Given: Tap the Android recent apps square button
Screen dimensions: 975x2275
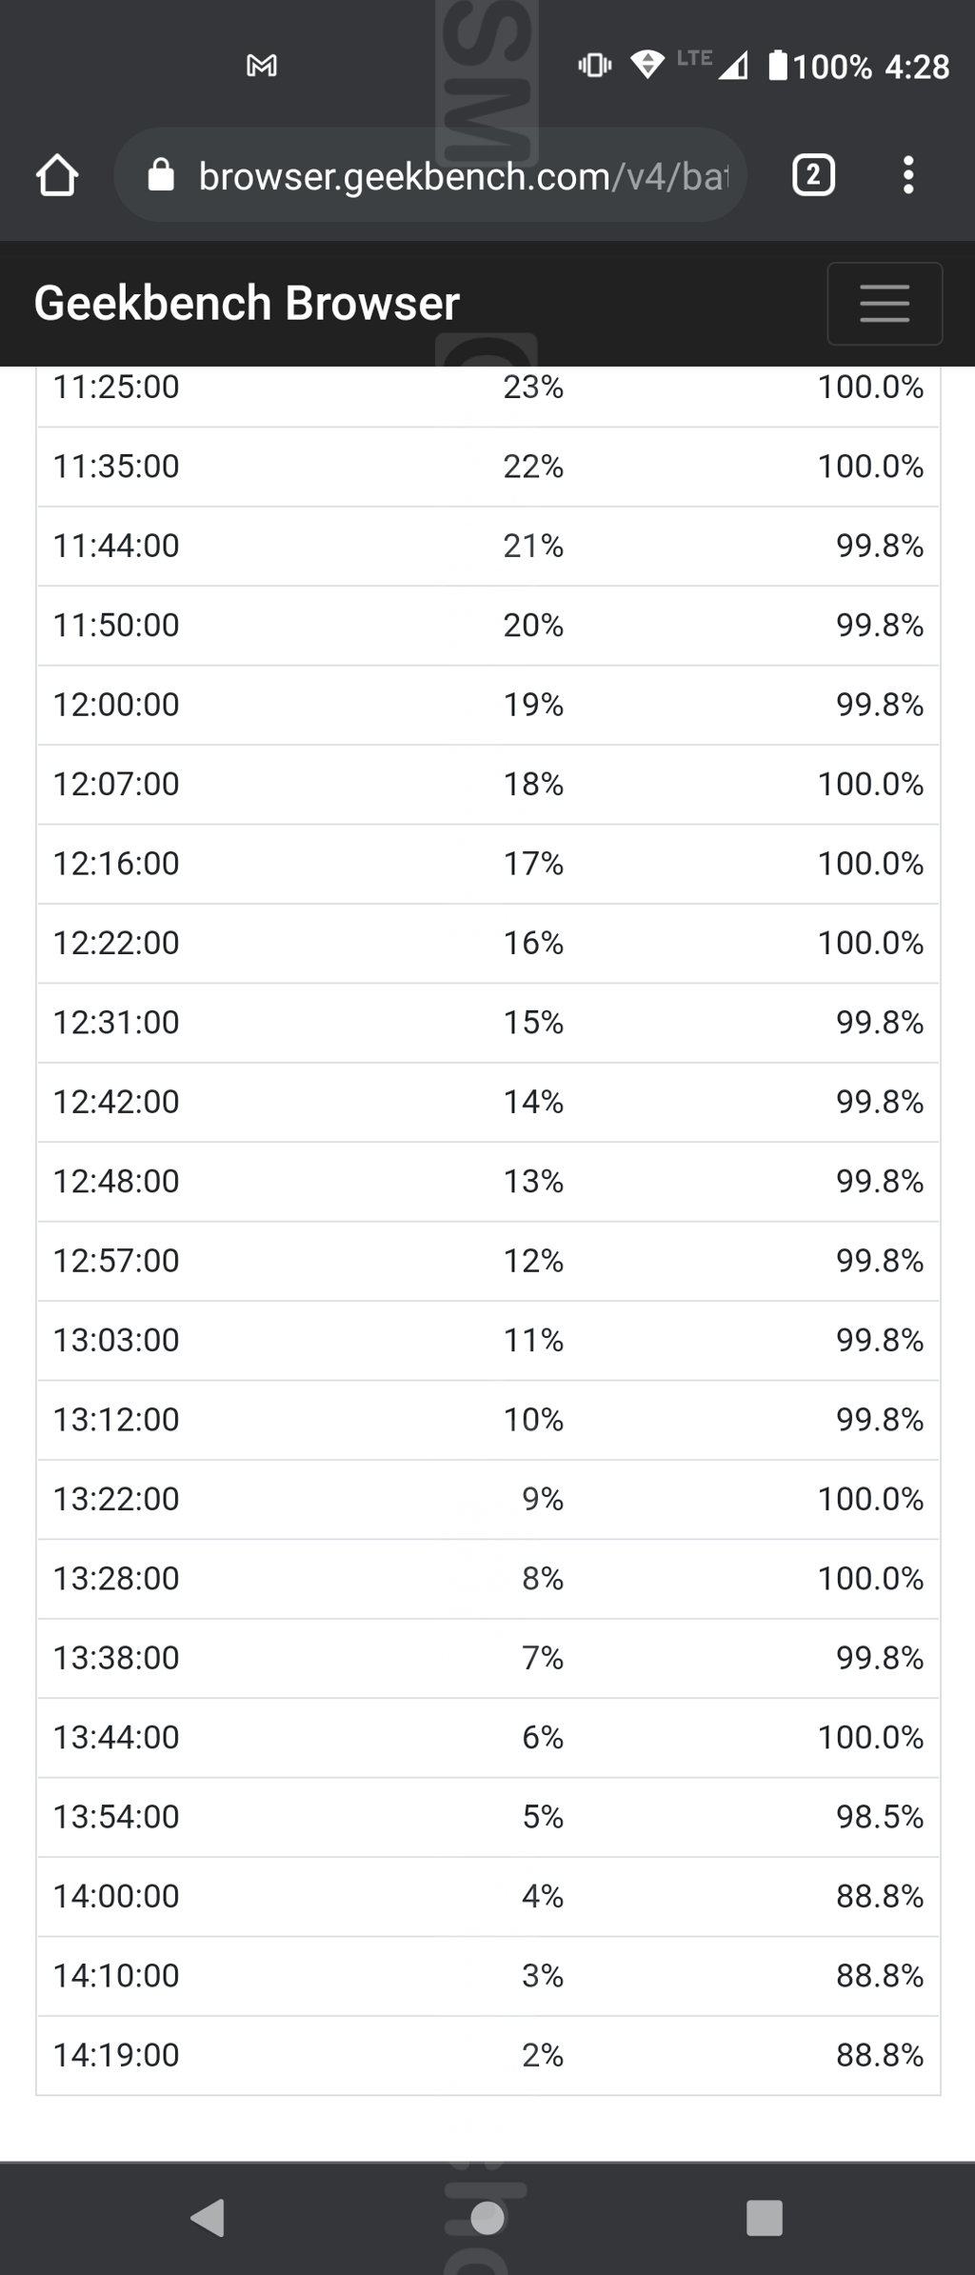Looking at the screenshot, I should point(765,2217).
